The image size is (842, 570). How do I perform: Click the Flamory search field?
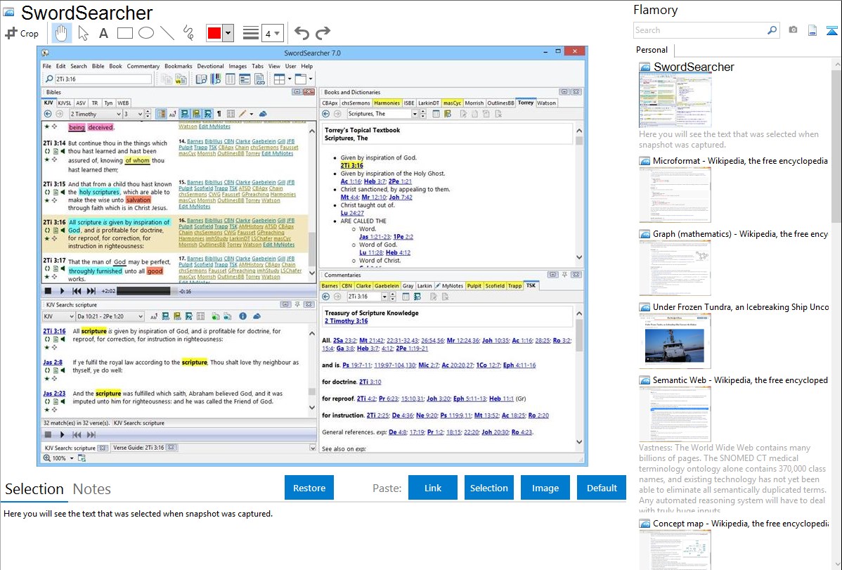tap(699, 30)
